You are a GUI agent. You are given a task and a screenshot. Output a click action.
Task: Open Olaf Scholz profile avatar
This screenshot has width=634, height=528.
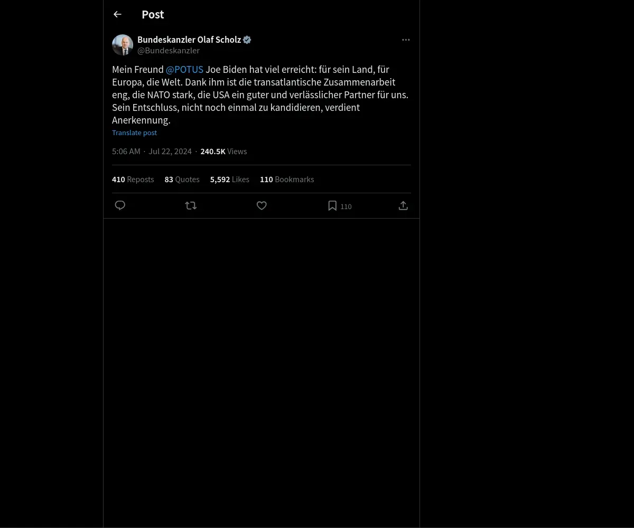point(123,45)
